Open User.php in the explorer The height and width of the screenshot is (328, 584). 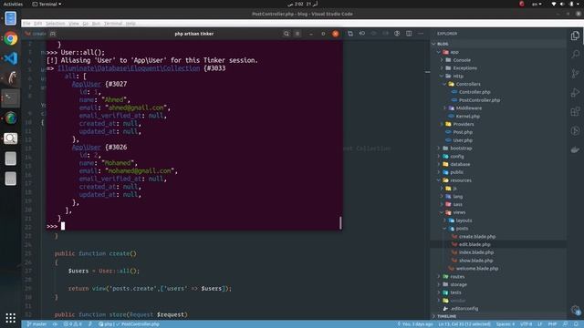[463, 140]
